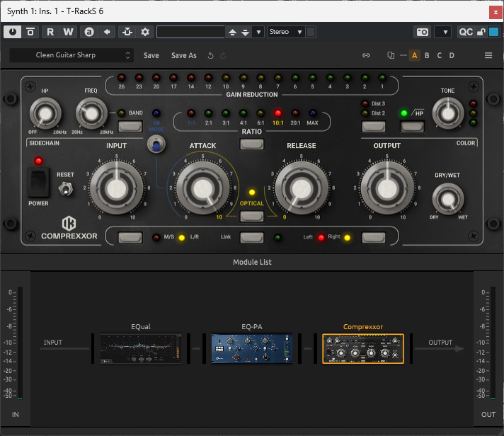Click the Read automation R button
The image size is (504, 436).
(50, 32)
